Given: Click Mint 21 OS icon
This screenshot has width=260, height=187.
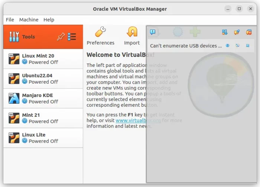Looking at the screenshot, I should (14, 118).
